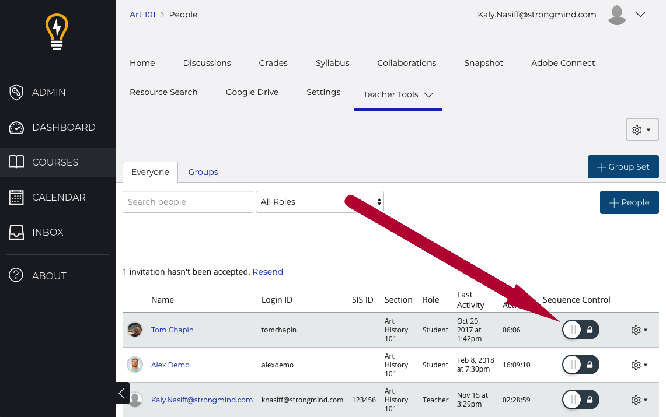Viewport: 666px width, 417px height.
Task: Click the Inbox tray icon
Action: pyautogui.click(x=16, y=232)
